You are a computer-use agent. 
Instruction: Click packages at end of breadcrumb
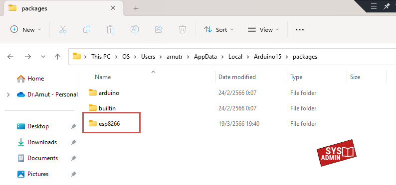coord(305,57)
